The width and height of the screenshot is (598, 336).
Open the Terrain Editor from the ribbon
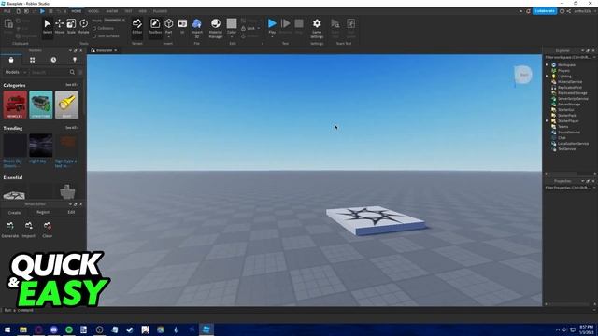(x=137, y=27)
